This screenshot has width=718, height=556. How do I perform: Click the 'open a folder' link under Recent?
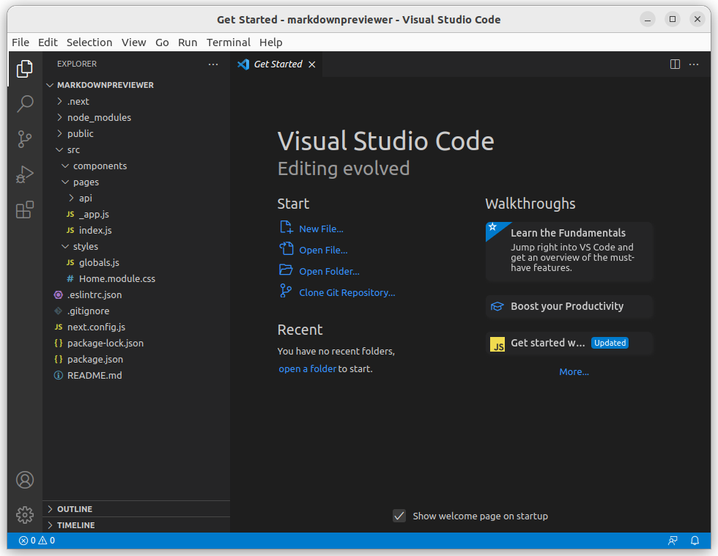[x=307, y=368]
